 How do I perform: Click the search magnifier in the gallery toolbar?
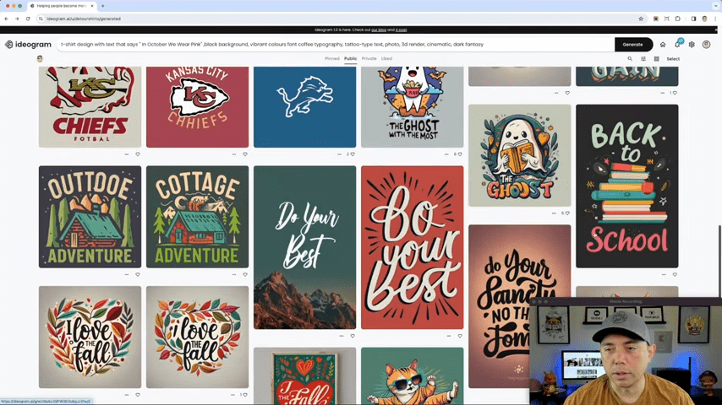[x=630, y=59]
